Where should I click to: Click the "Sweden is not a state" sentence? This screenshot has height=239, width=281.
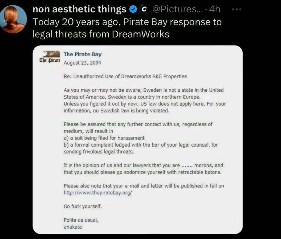point(144,90)
